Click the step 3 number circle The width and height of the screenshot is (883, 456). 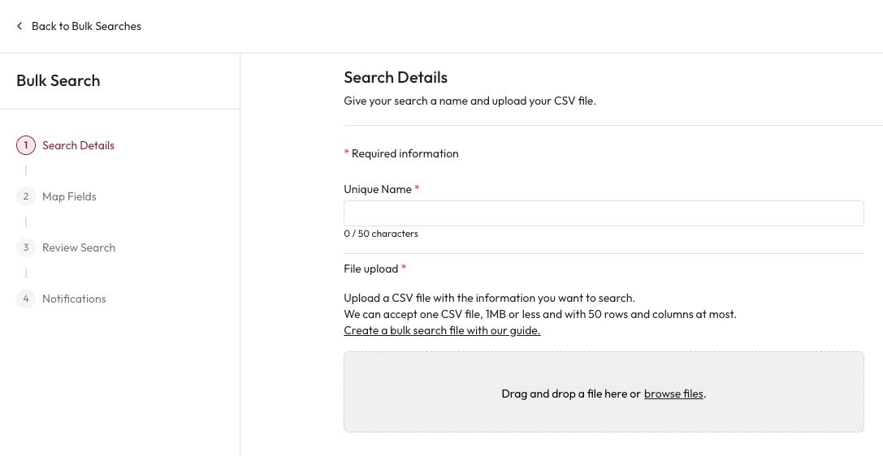click(x=26, y=247)
